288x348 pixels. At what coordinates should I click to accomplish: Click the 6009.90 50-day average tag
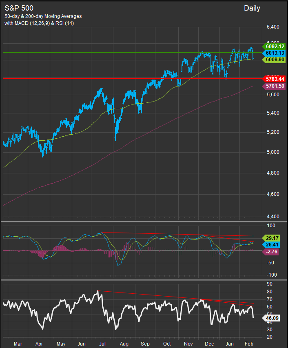point(274,60)
